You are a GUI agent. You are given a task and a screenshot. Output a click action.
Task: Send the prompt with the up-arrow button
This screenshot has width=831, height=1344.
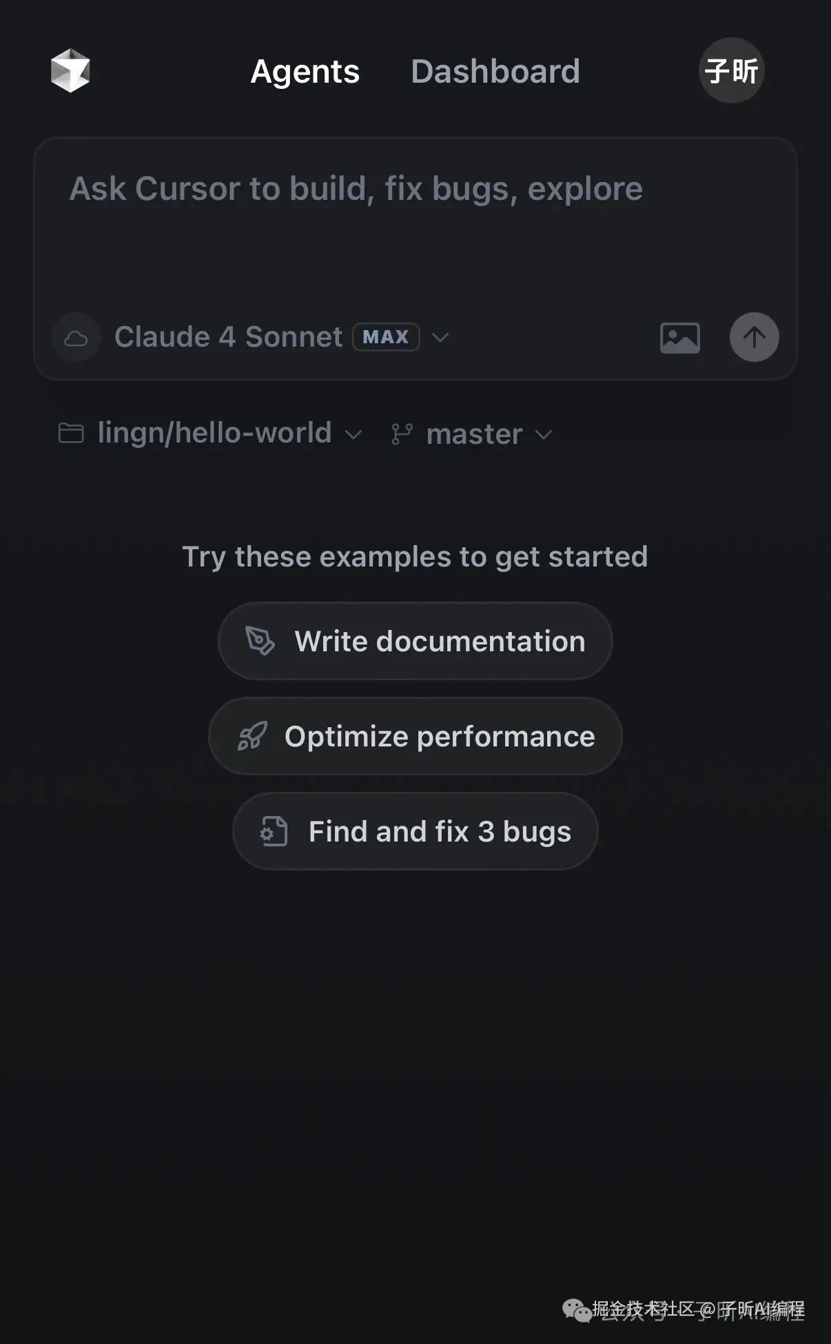click(x=755, y=337)
